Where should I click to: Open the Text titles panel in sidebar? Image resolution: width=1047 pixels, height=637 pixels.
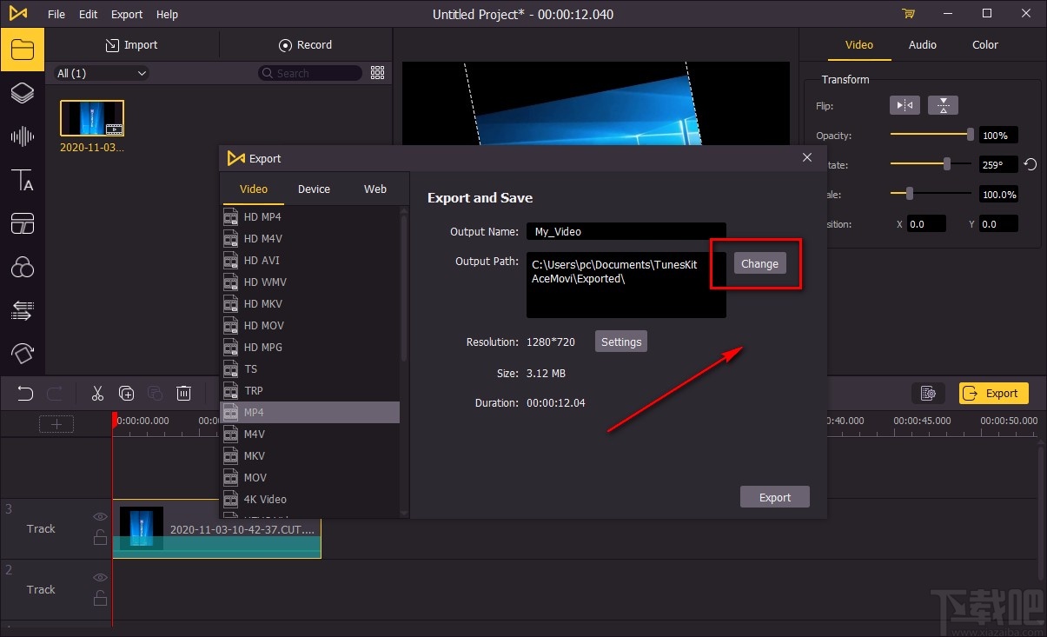click(22, 180)
